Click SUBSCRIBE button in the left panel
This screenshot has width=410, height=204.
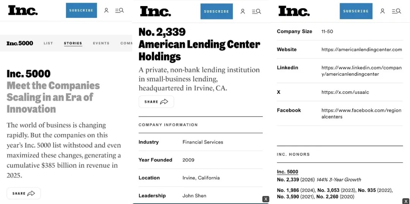point(81,11)
